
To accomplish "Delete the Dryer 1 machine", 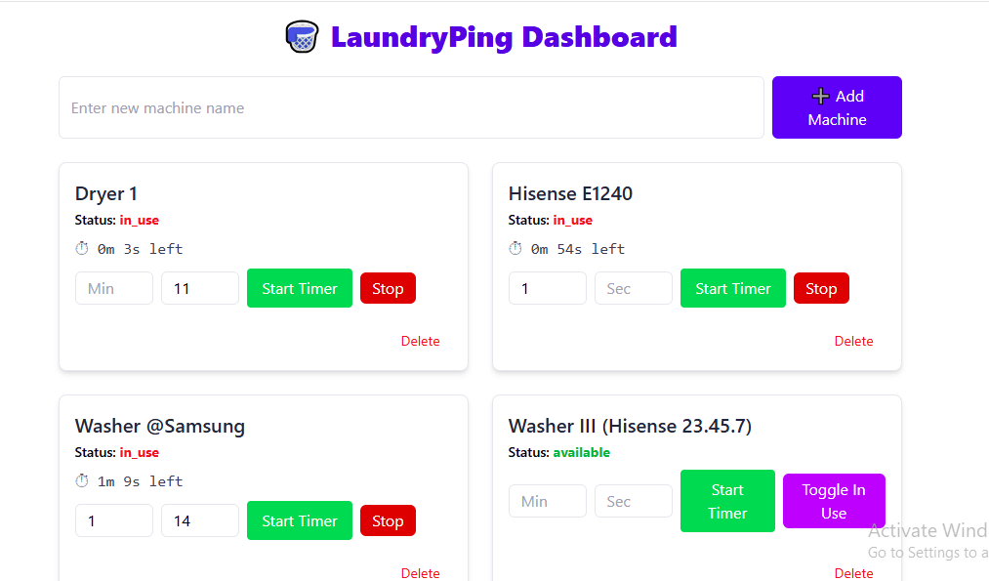I will pyautogui.click(x=420, y=341).
